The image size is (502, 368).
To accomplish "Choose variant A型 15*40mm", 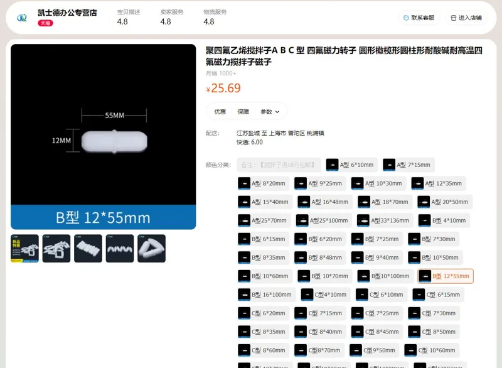I will point(265,202).
